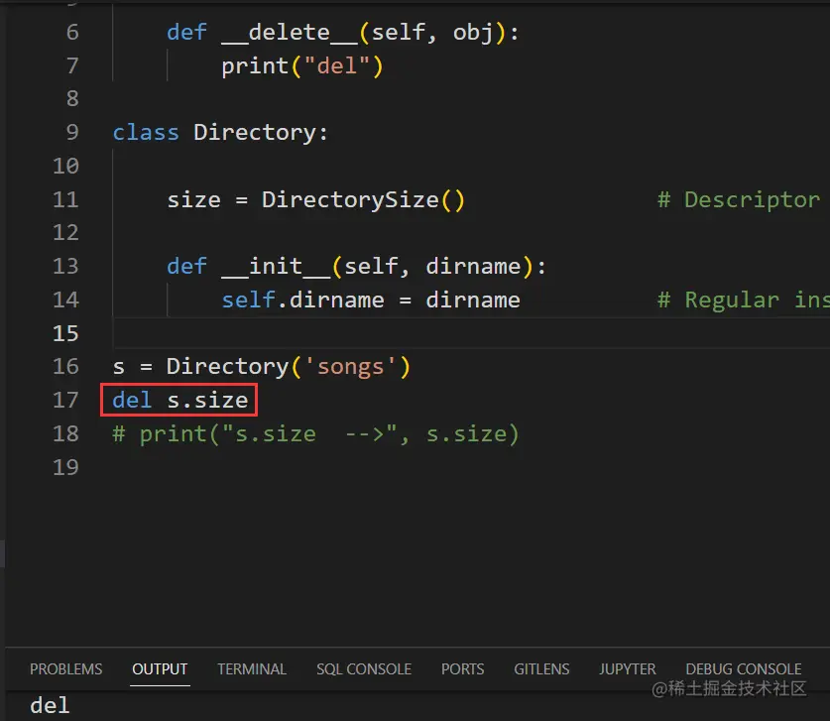The image size is (830, 721).
Task: Click line number 16 in gutter
Action: click(x=65, y=366)
